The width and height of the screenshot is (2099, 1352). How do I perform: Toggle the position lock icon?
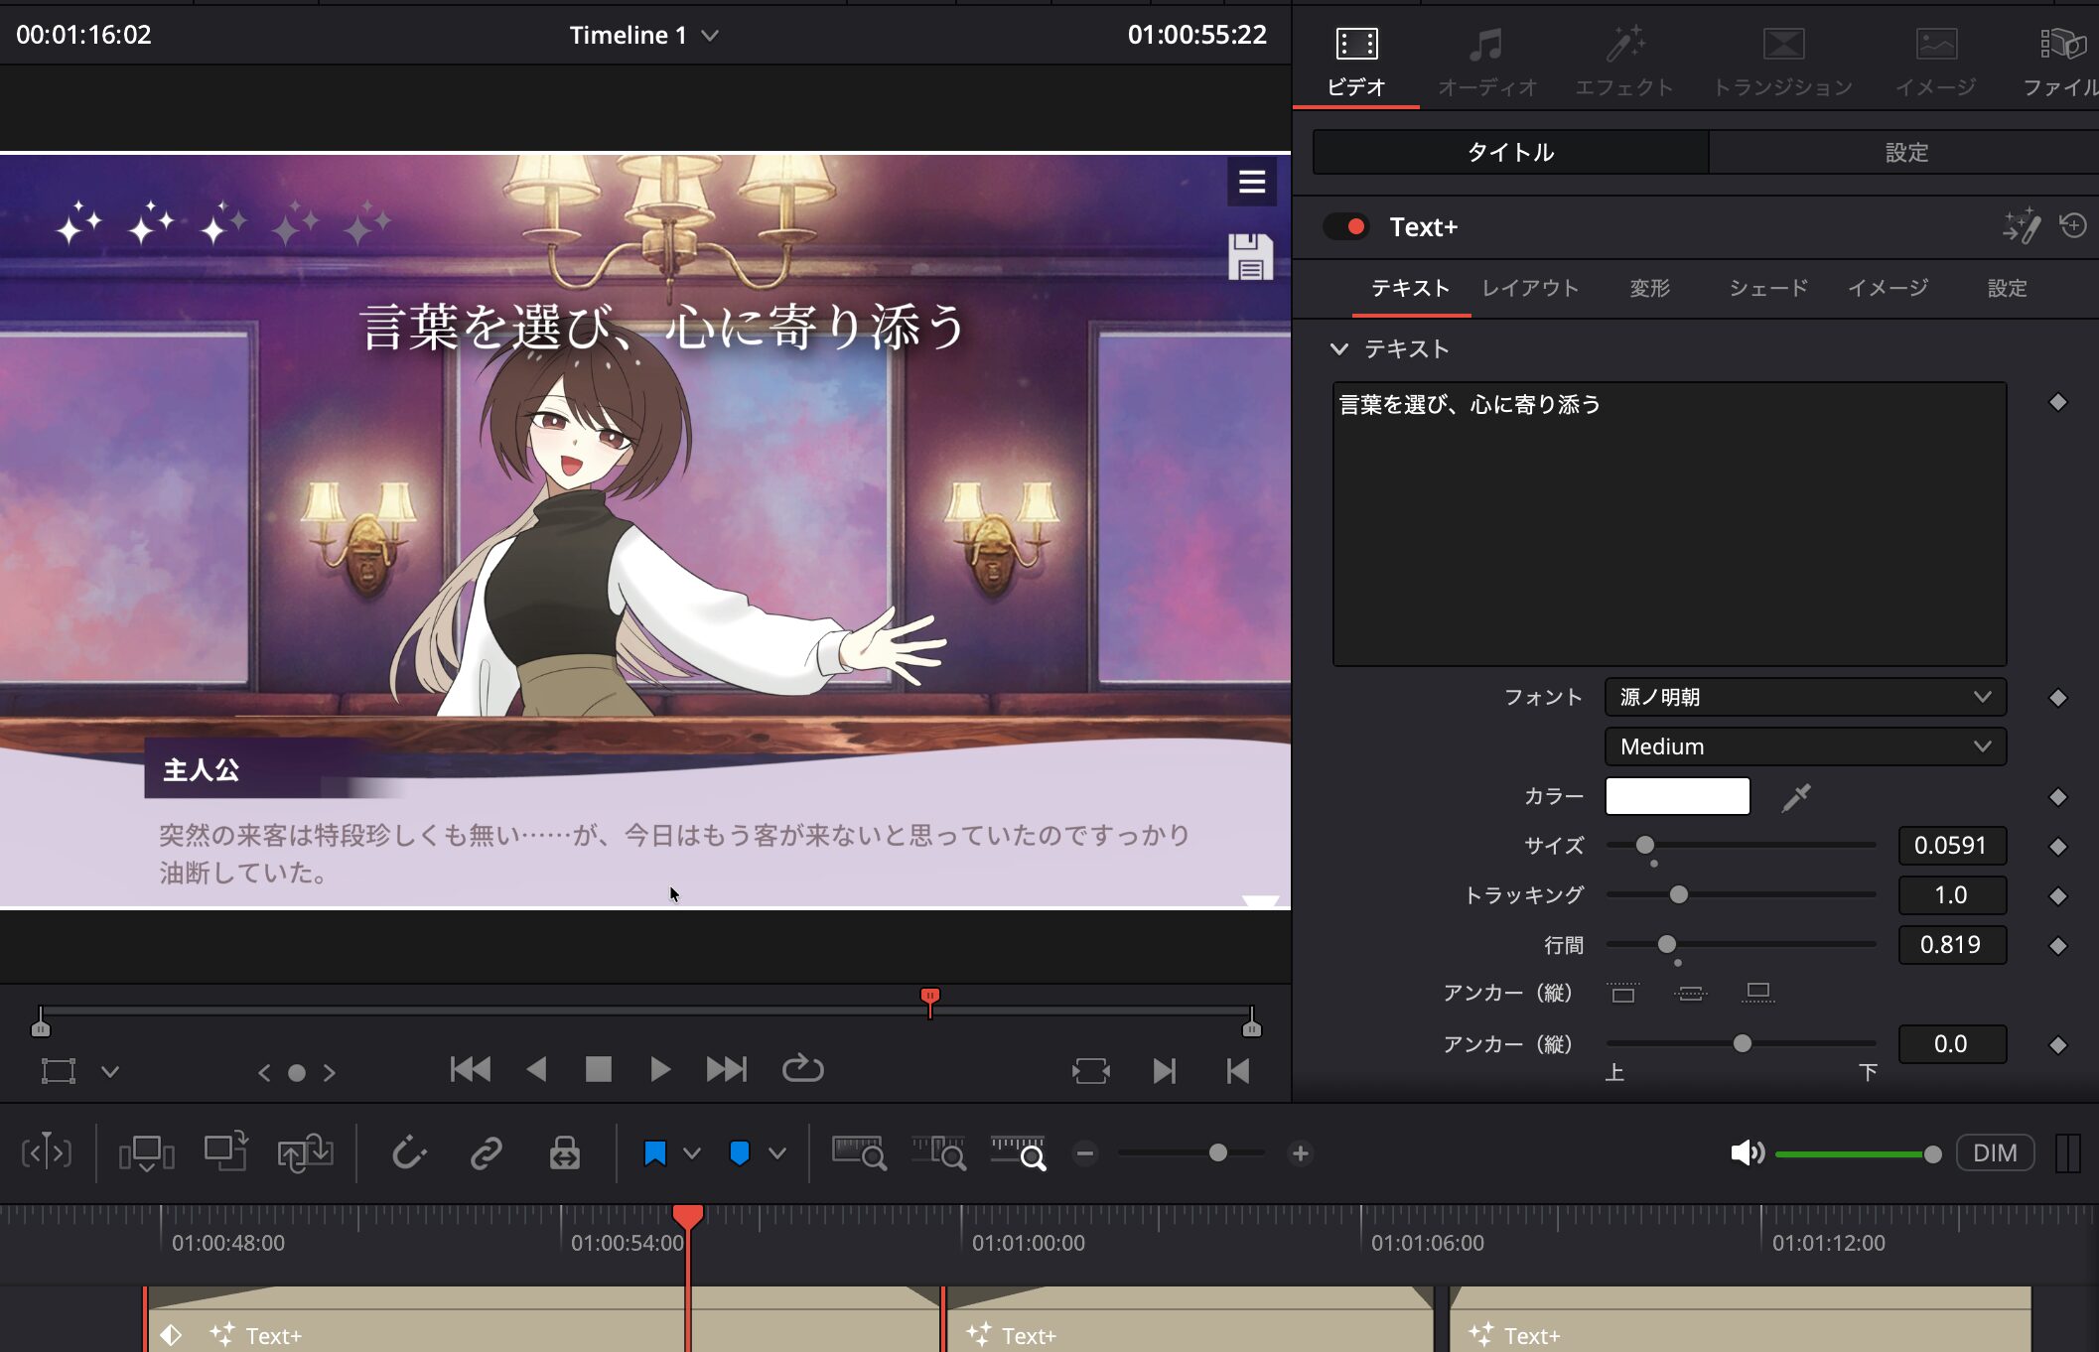(564, 1153)
